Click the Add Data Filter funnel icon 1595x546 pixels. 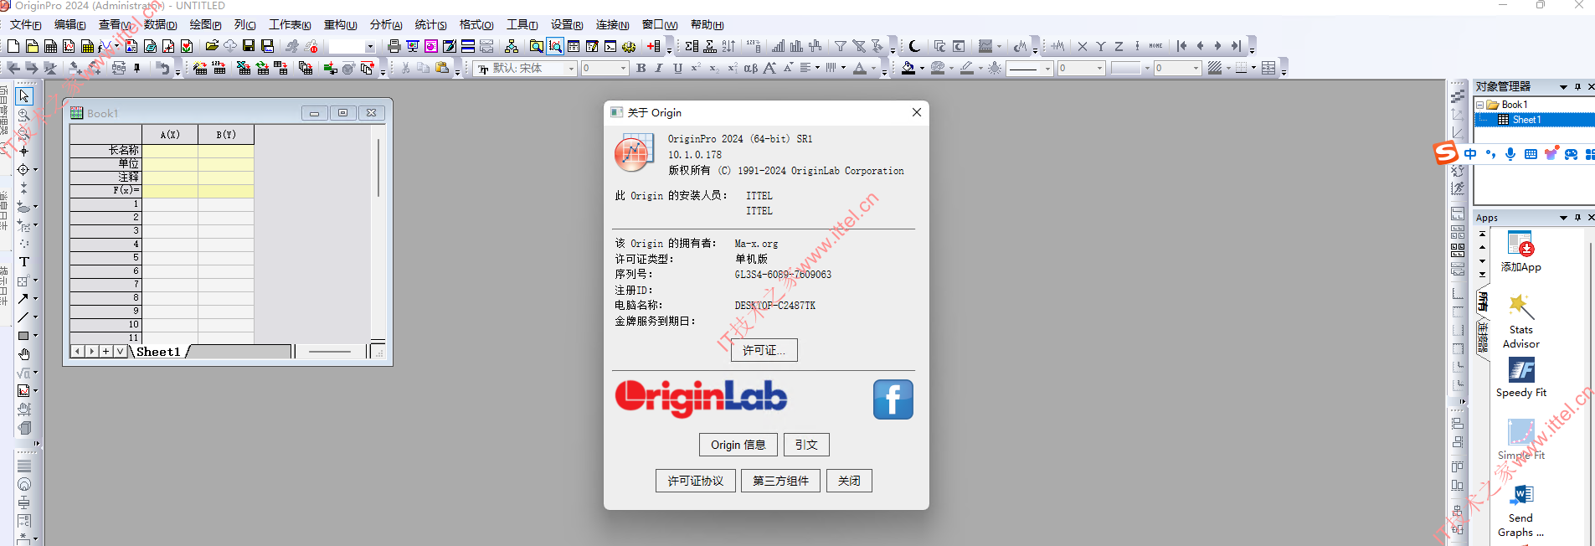coord(841,46)
